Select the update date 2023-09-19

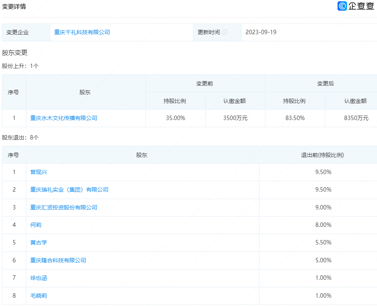[261, 32]
